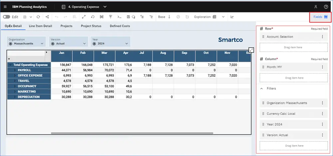Click the Exploration view type button
Image resolution: width=333 pixels, height=156 pixels.
[205, 17]
